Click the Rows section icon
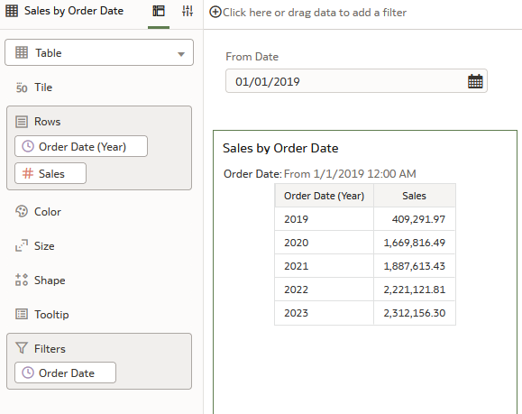 (22, 122)
